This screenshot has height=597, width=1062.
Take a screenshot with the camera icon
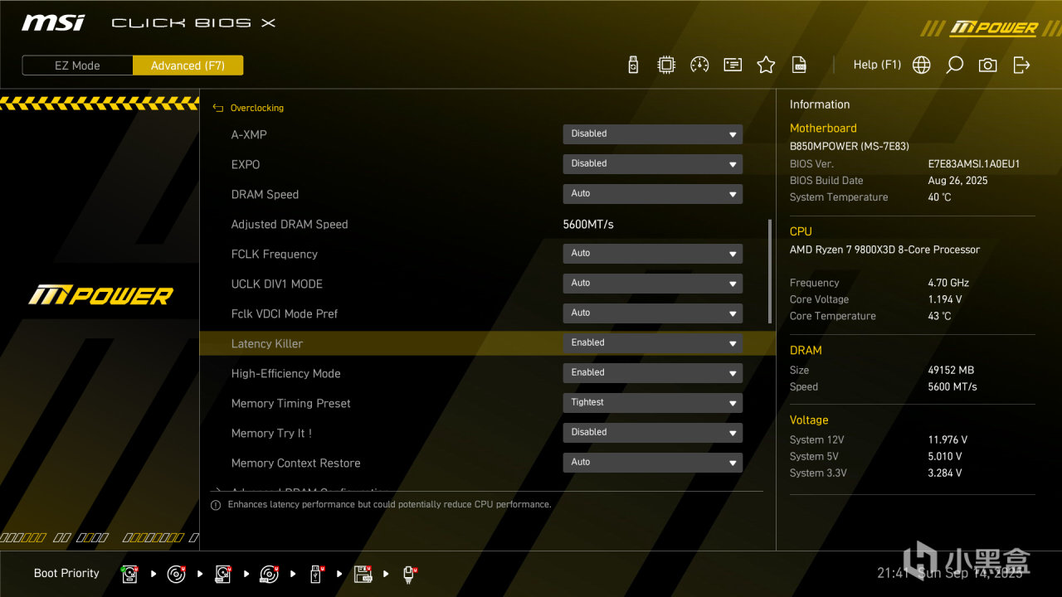pyautogui.click(x=987, y=65)
